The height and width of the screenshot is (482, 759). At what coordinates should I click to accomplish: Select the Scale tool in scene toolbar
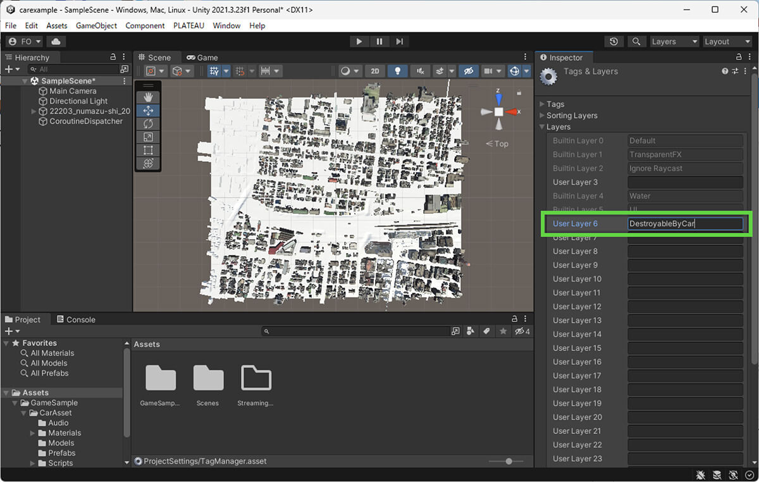pos(149,137)
